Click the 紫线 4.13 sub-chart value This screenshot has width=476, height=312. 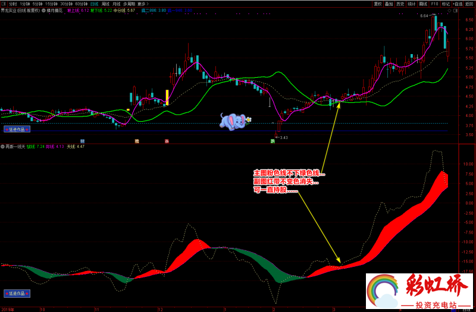coord(55,146)
